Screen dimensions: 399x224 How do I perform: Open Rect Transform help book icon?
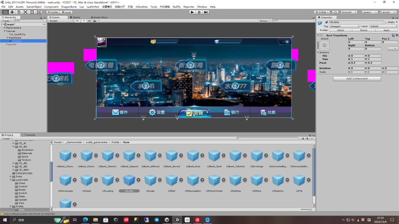click(394, 35)
